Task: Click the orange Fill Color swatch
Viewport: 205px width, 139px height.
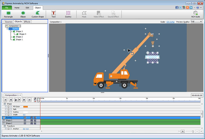Action: [25, 106]
